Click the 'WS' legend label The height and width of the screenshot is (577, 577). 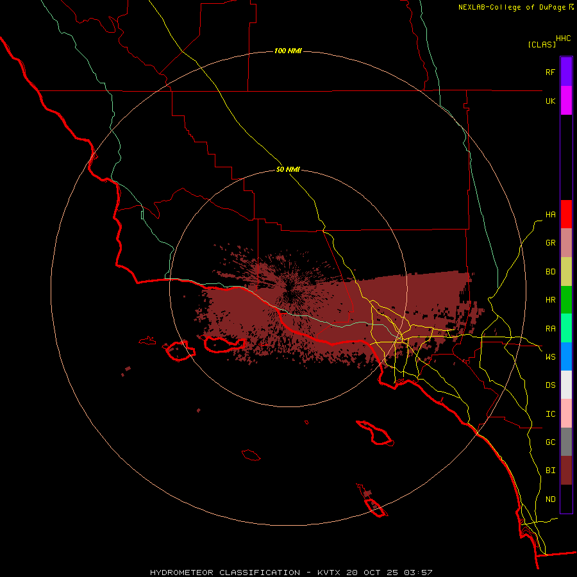tap(550, 357)
